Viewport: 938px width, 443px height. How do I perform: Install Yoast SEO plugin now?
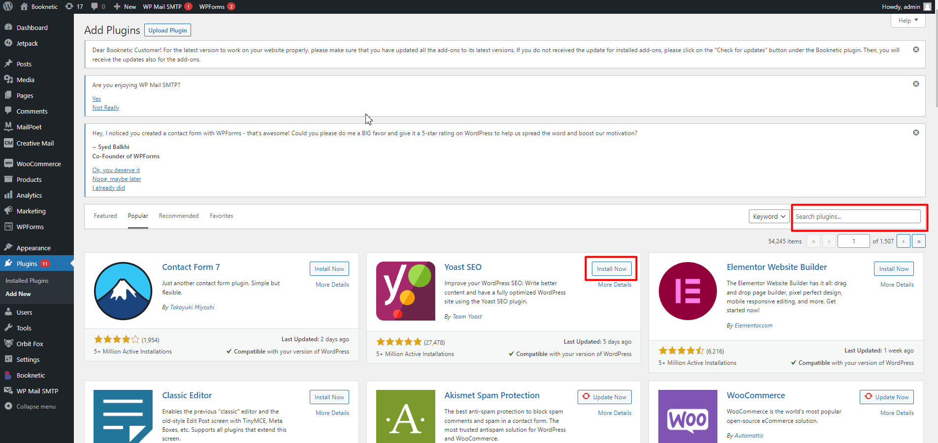(x=612, y=269)
